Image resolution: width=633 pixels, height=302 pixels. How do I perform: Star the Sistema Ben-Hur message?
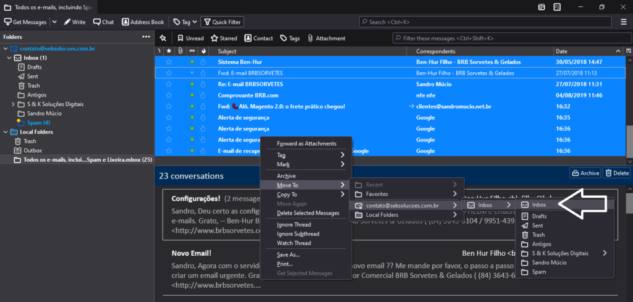[169, 62]
